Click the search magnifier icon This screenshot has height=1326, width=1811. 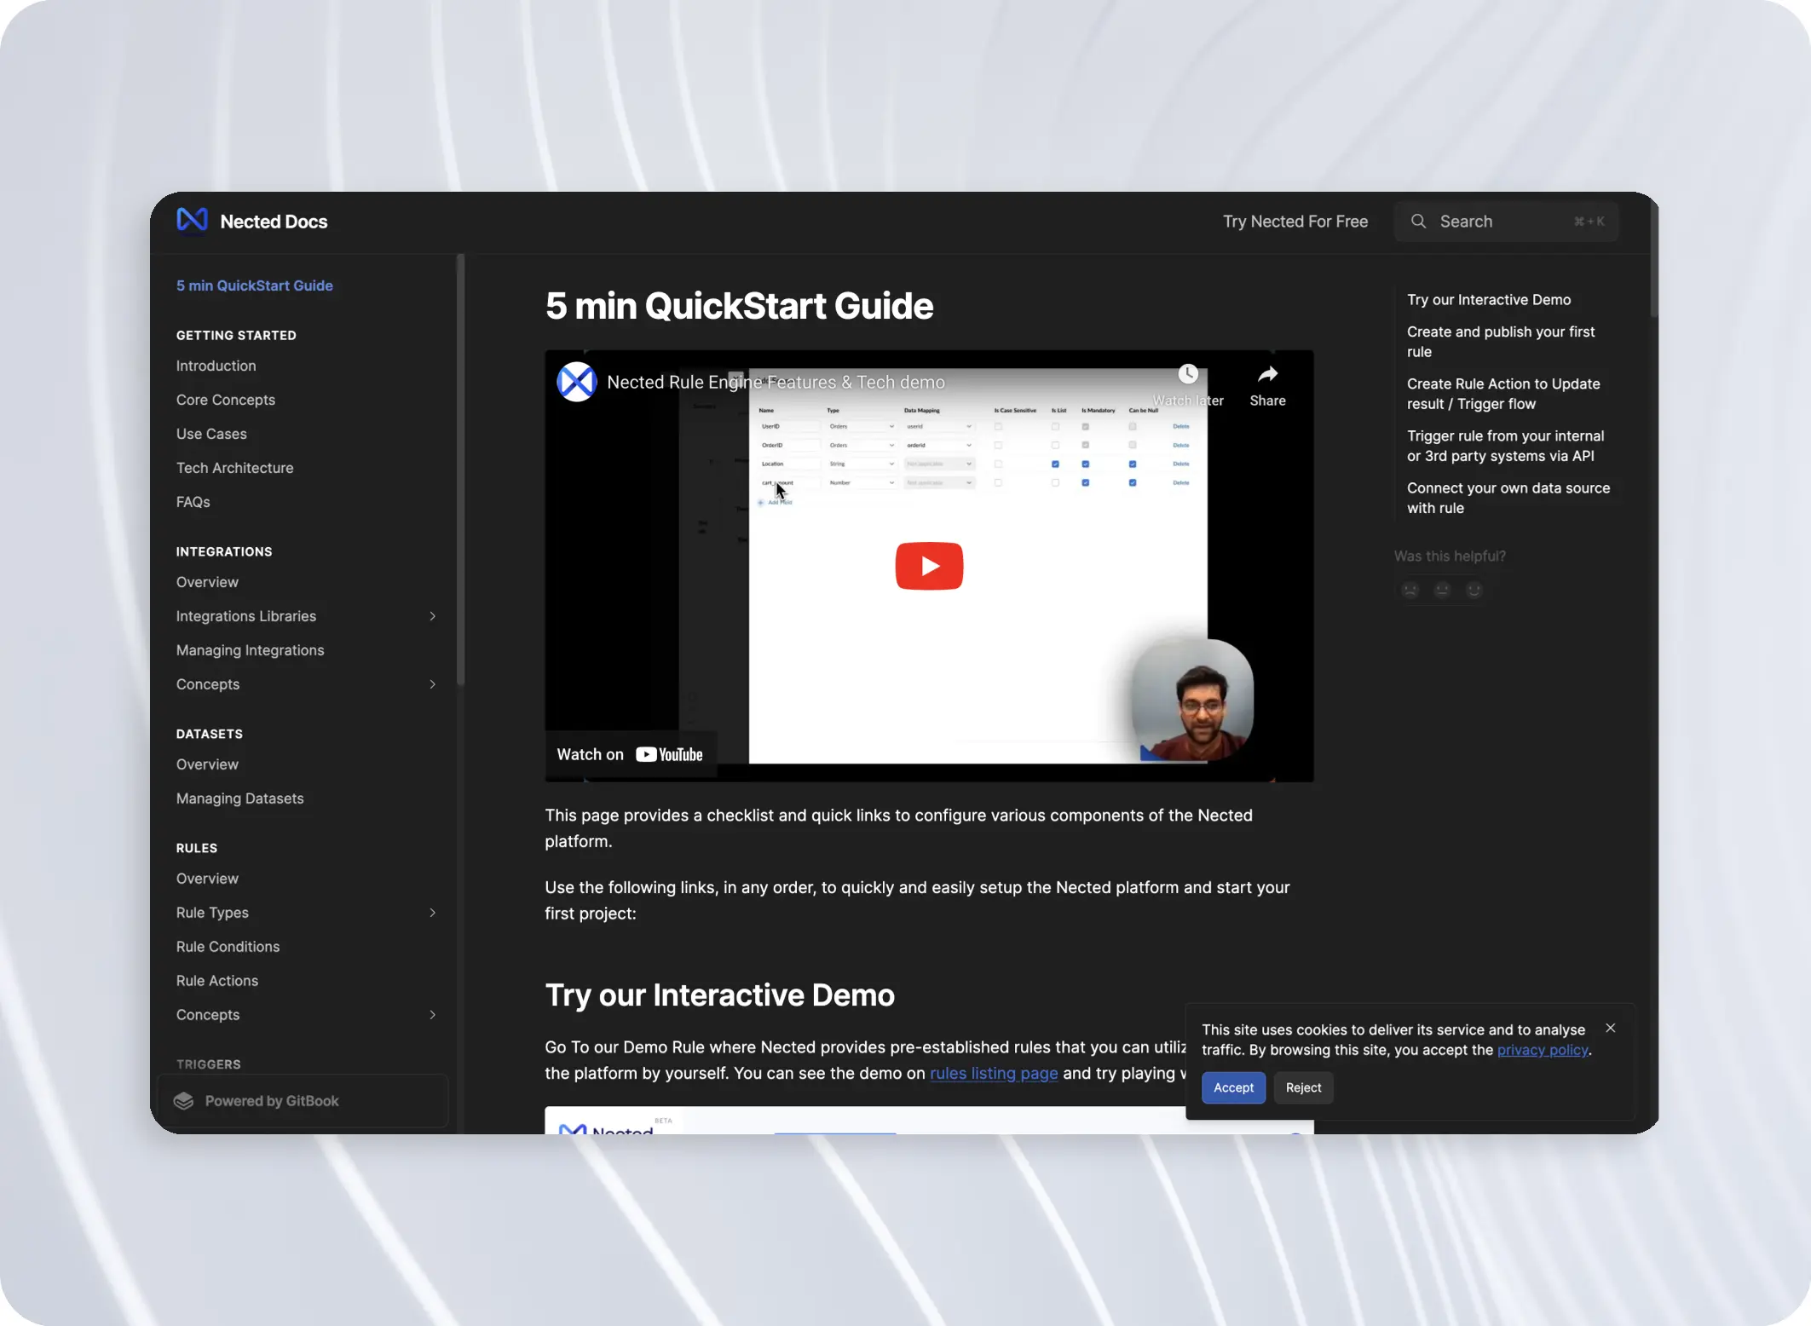(1418, 222)
